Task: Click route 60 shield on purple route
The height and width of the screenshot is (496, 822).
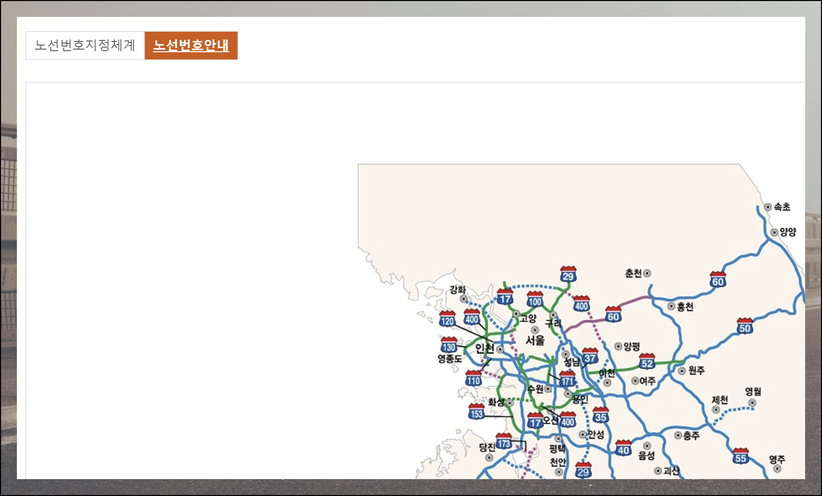Action: [613, 315]
